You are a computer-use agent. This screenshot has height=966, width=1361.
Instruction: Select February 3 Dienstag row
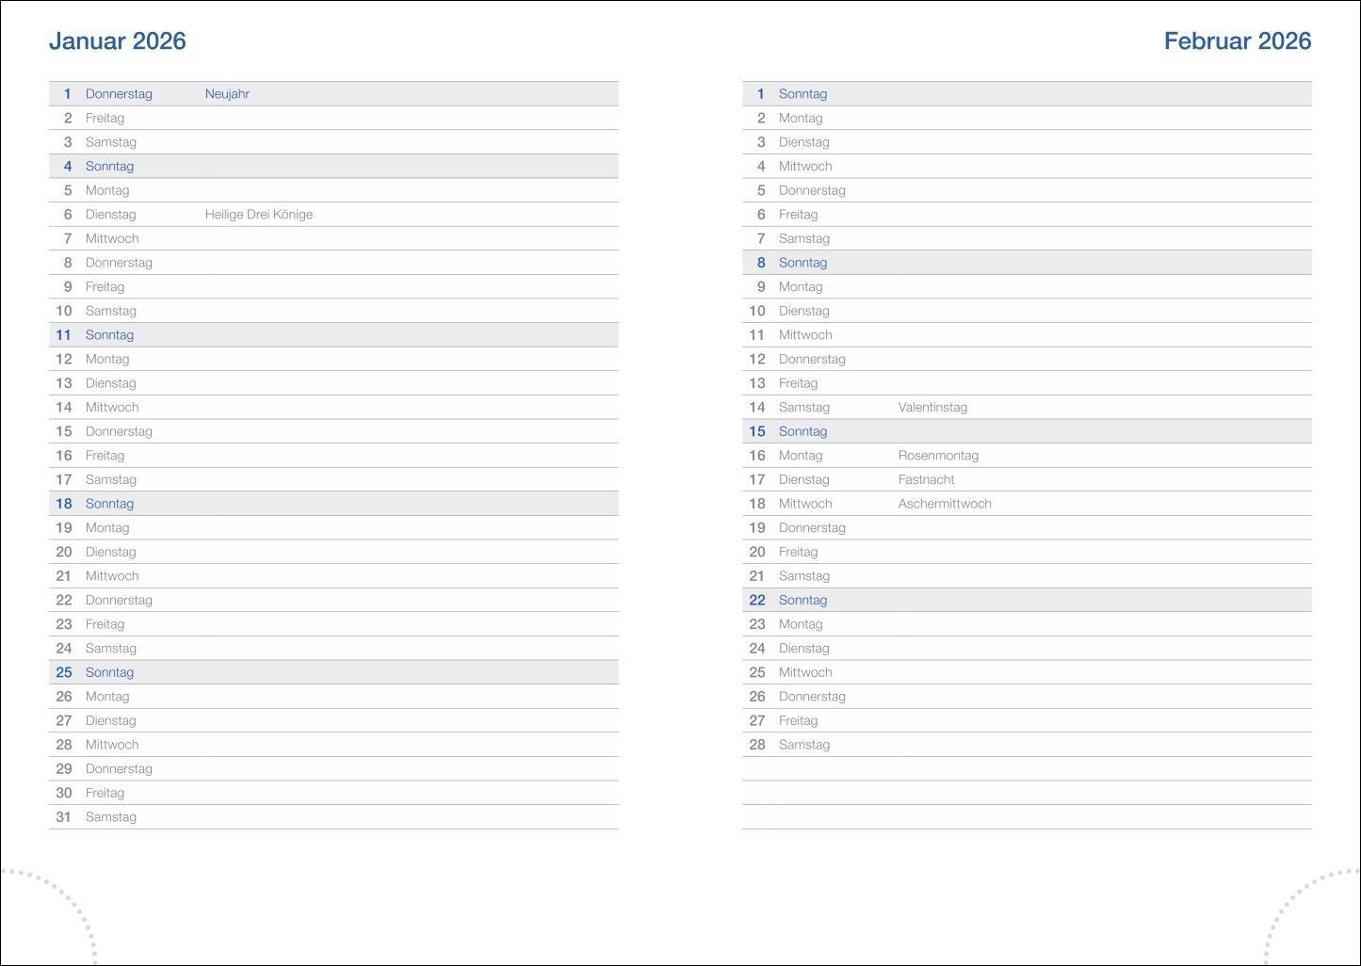coord(1027,142)
